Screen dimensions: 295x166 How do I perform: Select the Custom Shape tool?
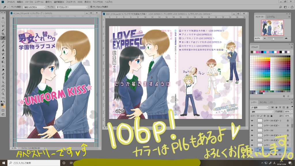(x=3, y=86)
